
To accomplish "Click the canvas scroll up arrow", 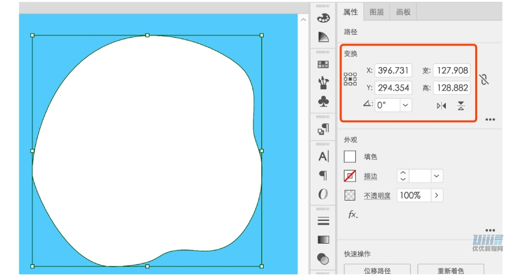I will [x=303, y=20].
